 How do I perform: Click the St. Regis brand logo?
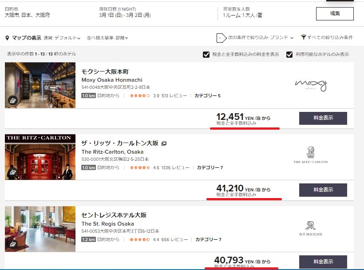[311, 229]
